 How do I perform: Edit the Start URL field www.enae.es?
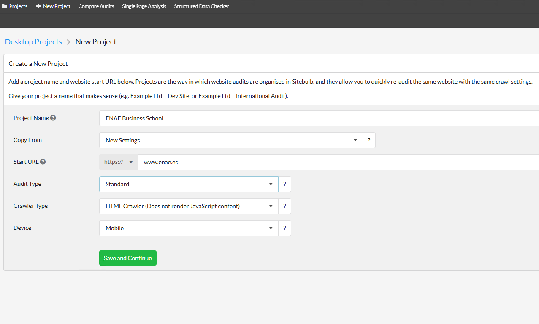pos(339,162)
